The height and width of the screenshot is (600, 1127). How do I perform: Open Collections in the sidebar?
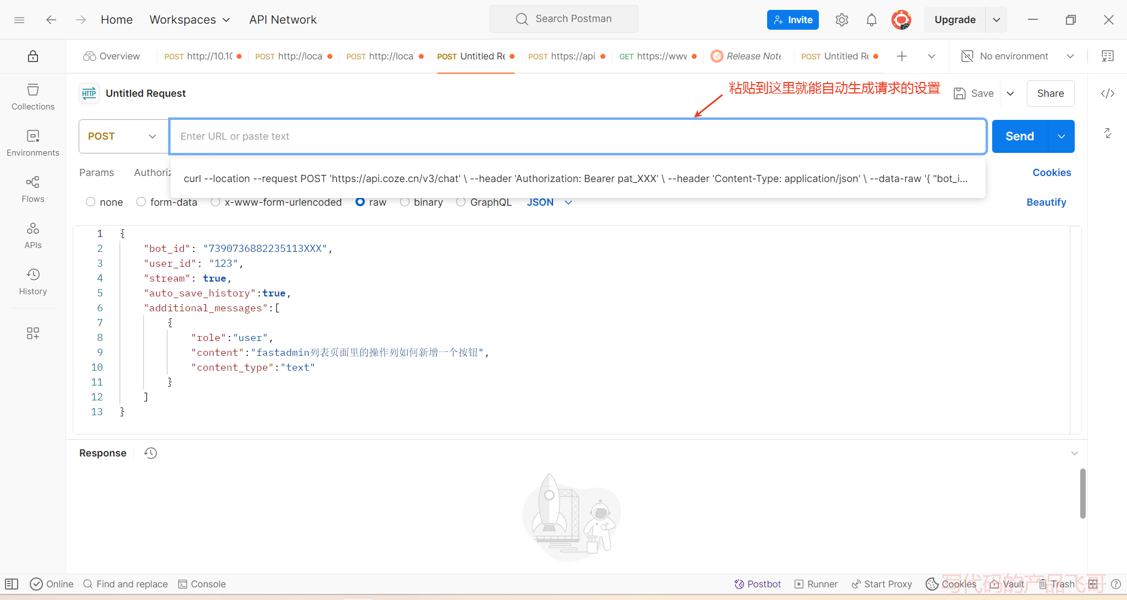pos(33,97)
